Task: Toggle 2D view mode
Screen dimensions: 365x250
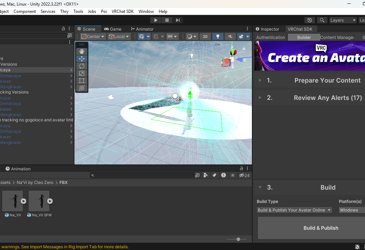Action: pos(205,37)
